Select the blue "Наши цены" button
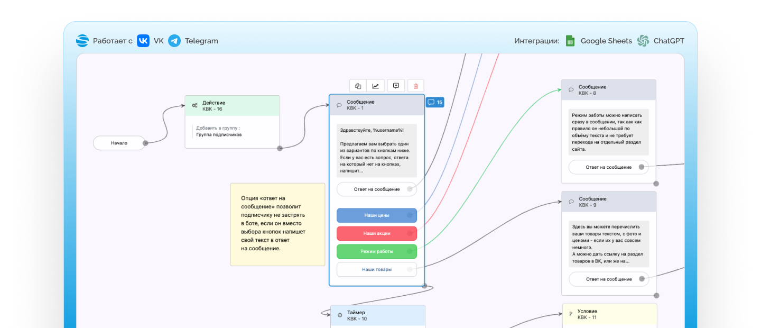 376,215
